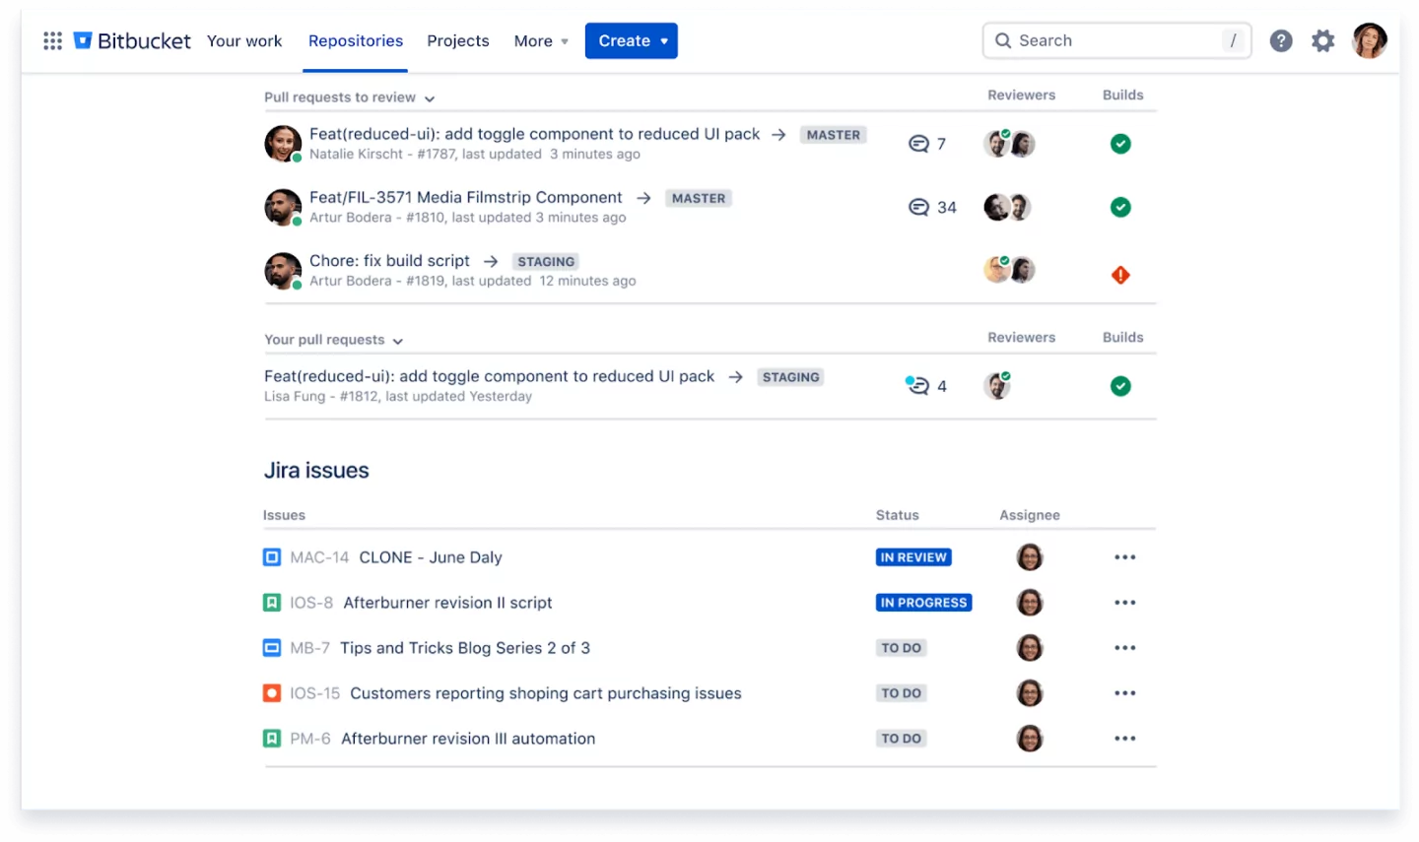Open more actions for MB-7 issue
Image resolution: width=1419 pixels, height=842 pixels.
tap(1124, 648)
